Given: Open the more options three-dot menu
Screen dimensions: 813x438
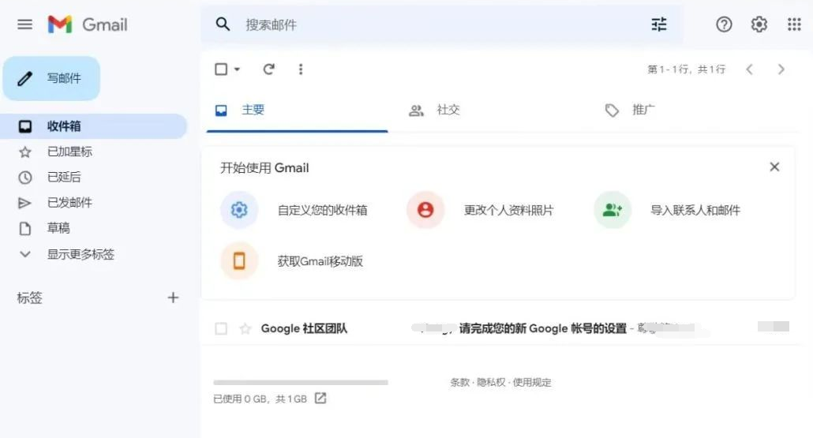Looking at the screenshot, I should [x=301, y=69].
